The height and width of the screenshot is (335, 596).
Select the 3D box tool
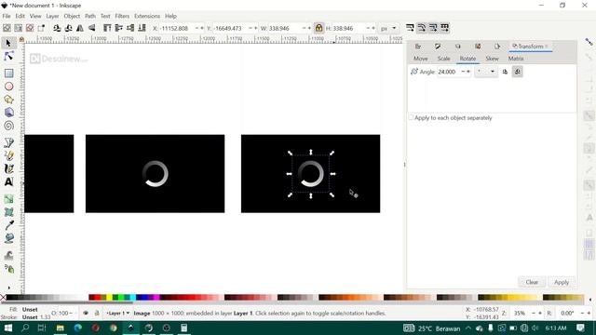(x=8, y=113)
